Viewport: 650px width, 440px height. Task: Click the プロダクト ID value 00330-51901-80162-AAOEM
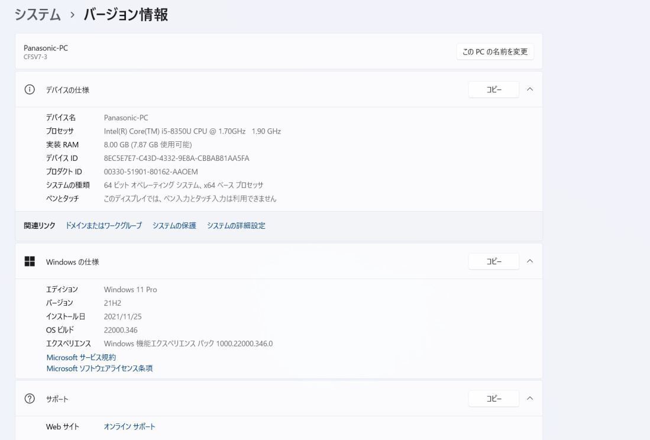151,172
